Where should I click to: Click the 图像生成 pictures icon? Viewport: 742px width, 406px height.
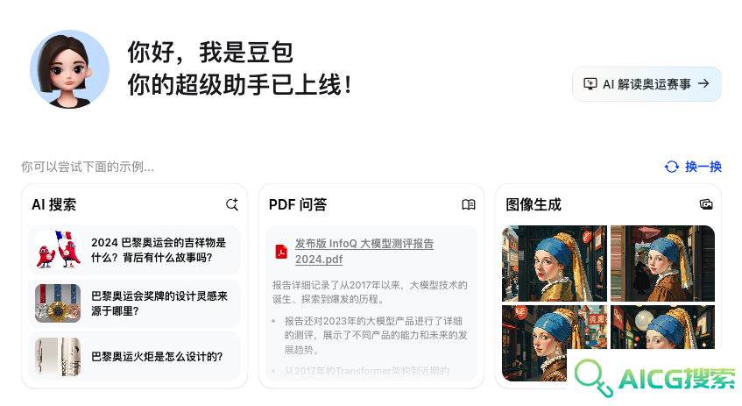[706, 204]
